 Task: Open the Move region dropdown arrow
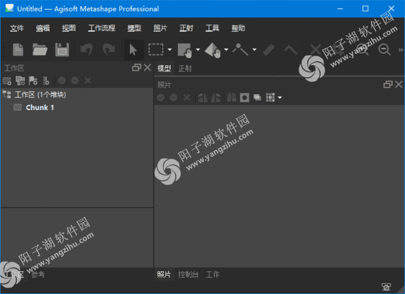click(198, 49)
